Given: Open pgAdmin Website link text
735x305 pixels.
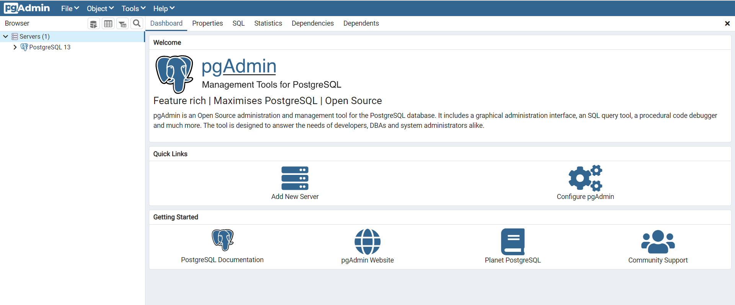Looking at the screenshot, I should pos(367,260).
